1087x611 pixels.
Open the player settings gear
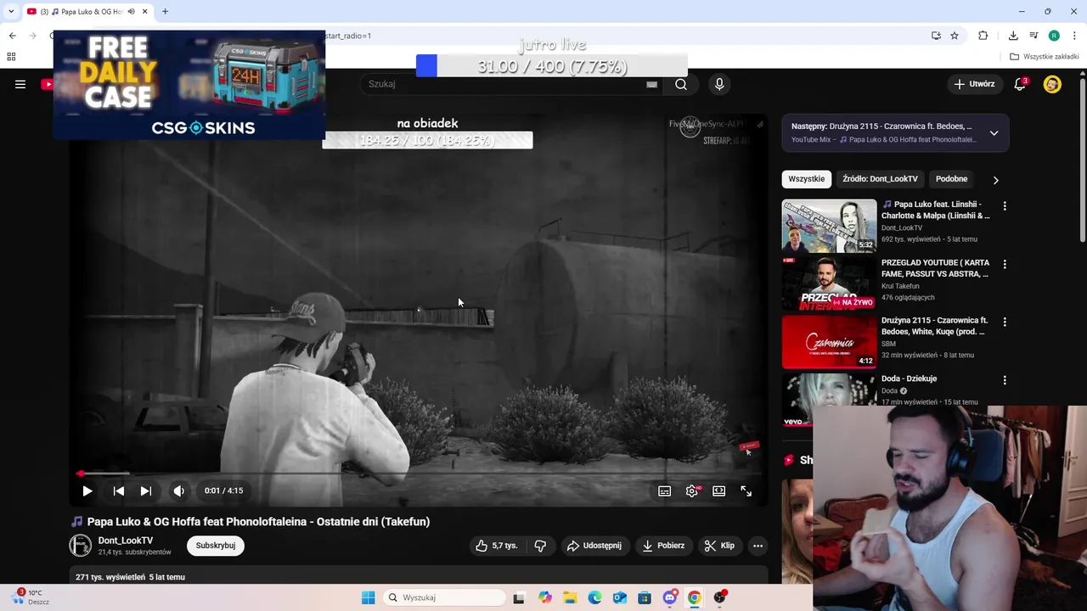(692, 490)
